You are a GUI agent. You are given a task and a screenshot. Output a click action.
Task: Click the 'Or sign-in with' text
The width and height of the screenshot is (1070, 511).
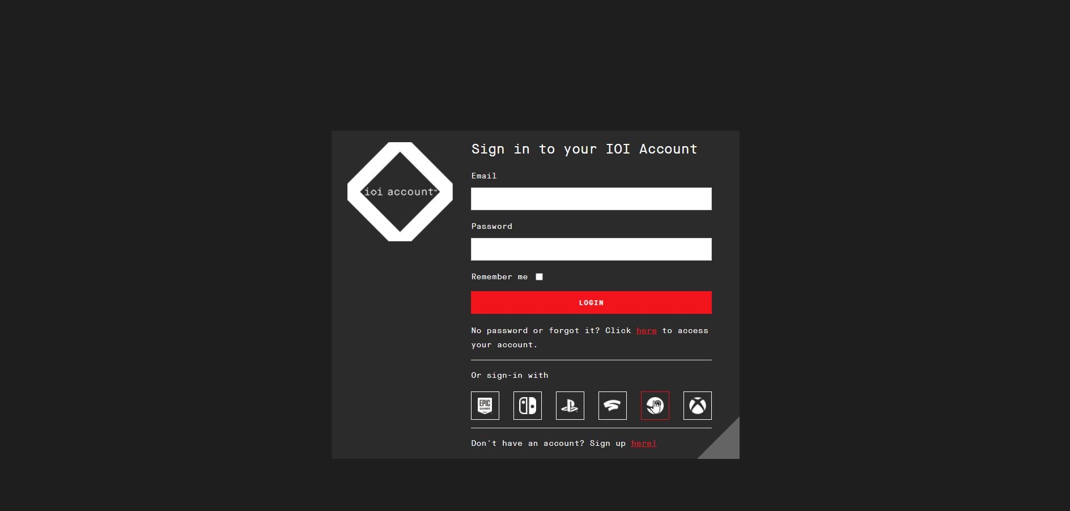[x=509, y=375]
